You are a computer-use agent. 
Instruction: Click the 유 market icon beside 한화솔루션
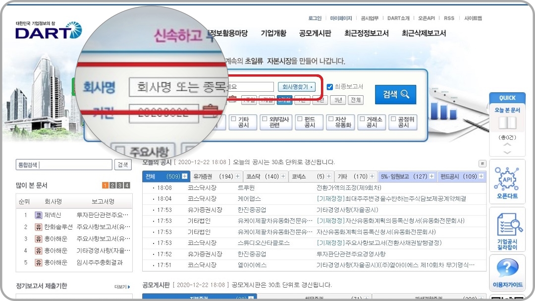(x=38, y=227)
